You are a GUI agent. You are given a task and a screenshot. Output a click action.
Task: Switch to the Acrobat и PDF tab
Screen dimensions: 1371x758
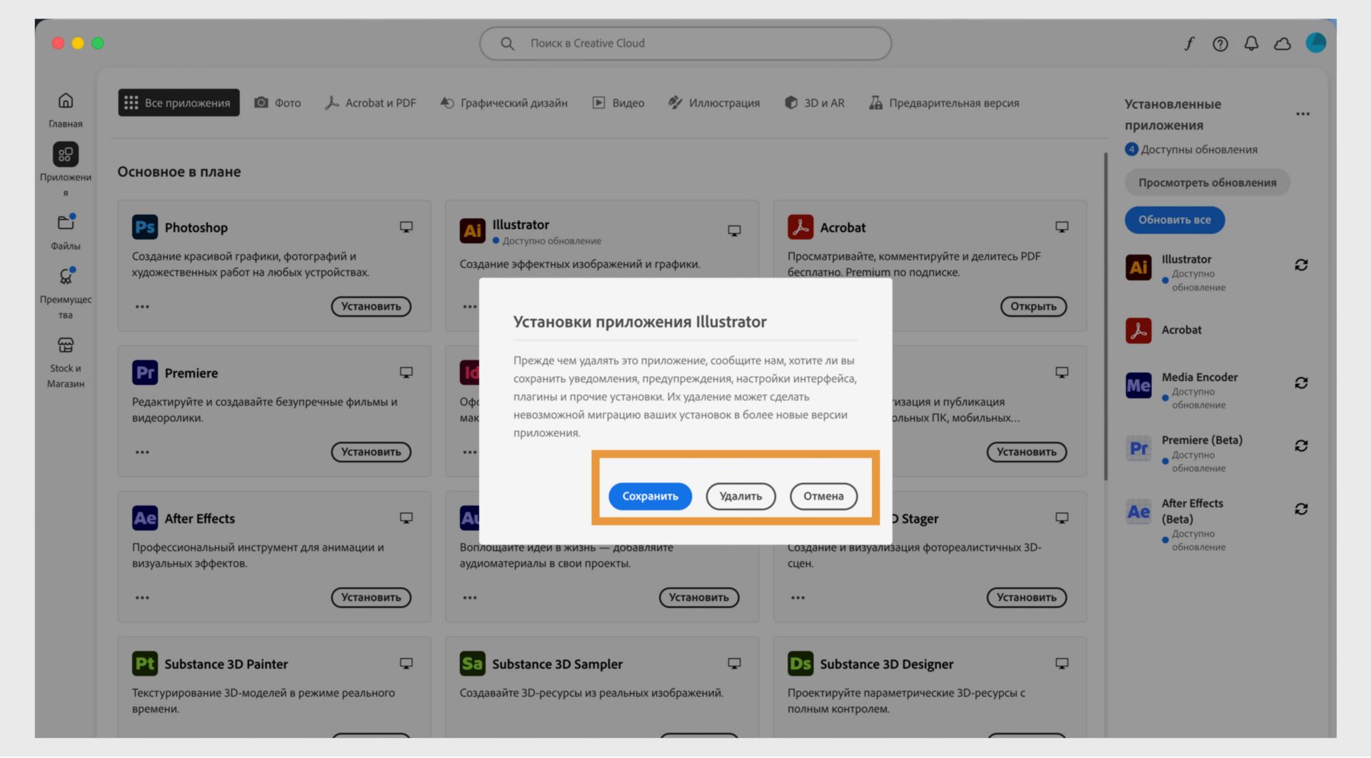370,103
